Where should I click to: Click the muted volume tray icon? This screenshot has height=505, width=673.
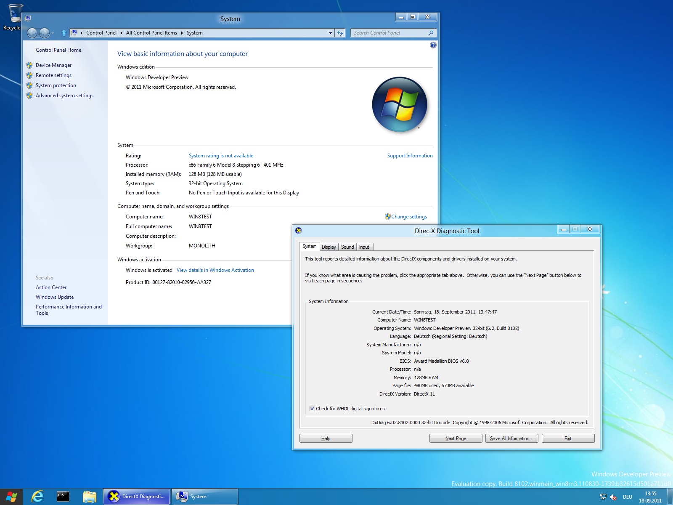[613, 497]
